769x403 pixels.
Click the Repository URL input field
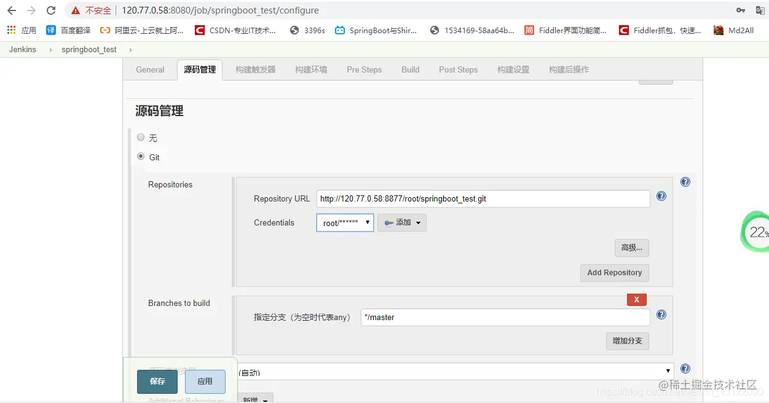pyautogui.click(x=483, y=198)
